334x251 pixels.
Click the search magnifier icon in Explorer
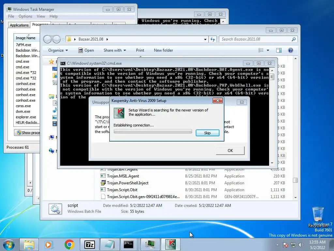click(294, 39)
